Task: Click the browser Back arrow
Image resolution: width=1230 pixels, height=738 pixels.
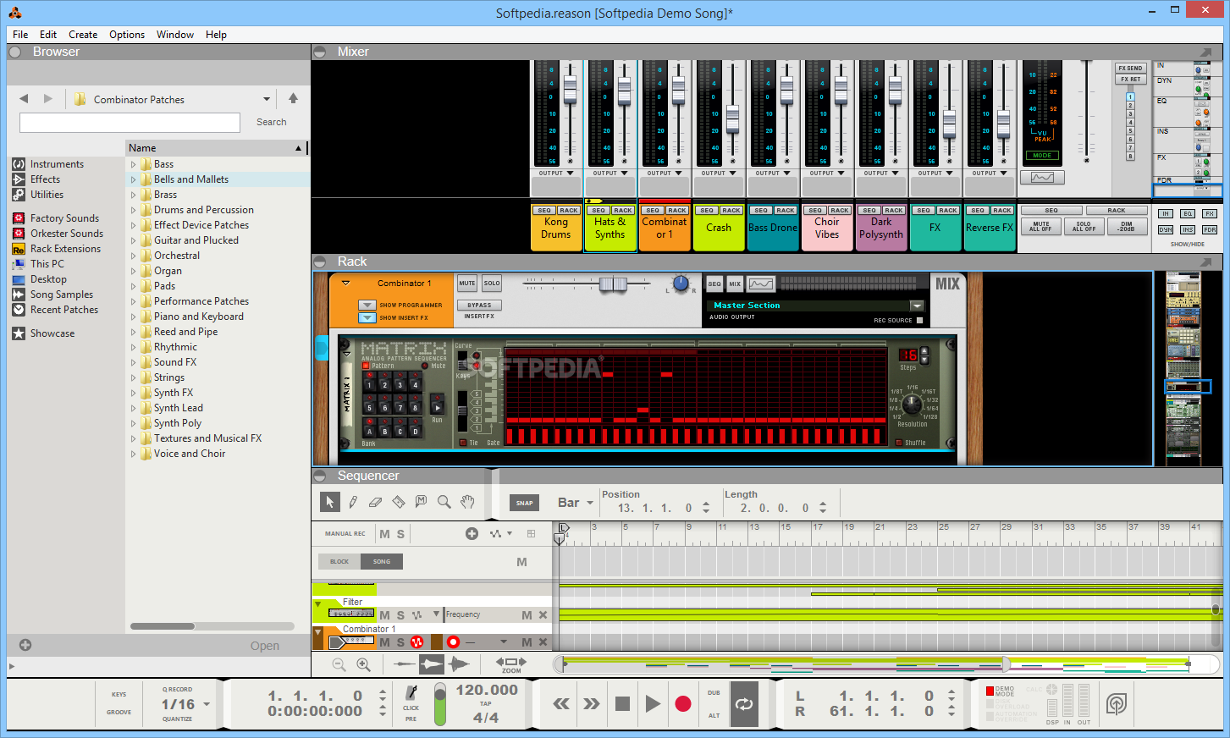Action: click(24, 99)
